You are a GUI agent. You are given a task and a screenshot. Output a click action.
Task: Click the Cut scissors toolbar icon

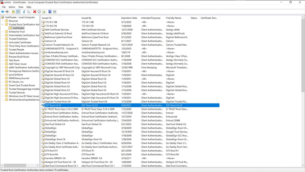(24, 12)
